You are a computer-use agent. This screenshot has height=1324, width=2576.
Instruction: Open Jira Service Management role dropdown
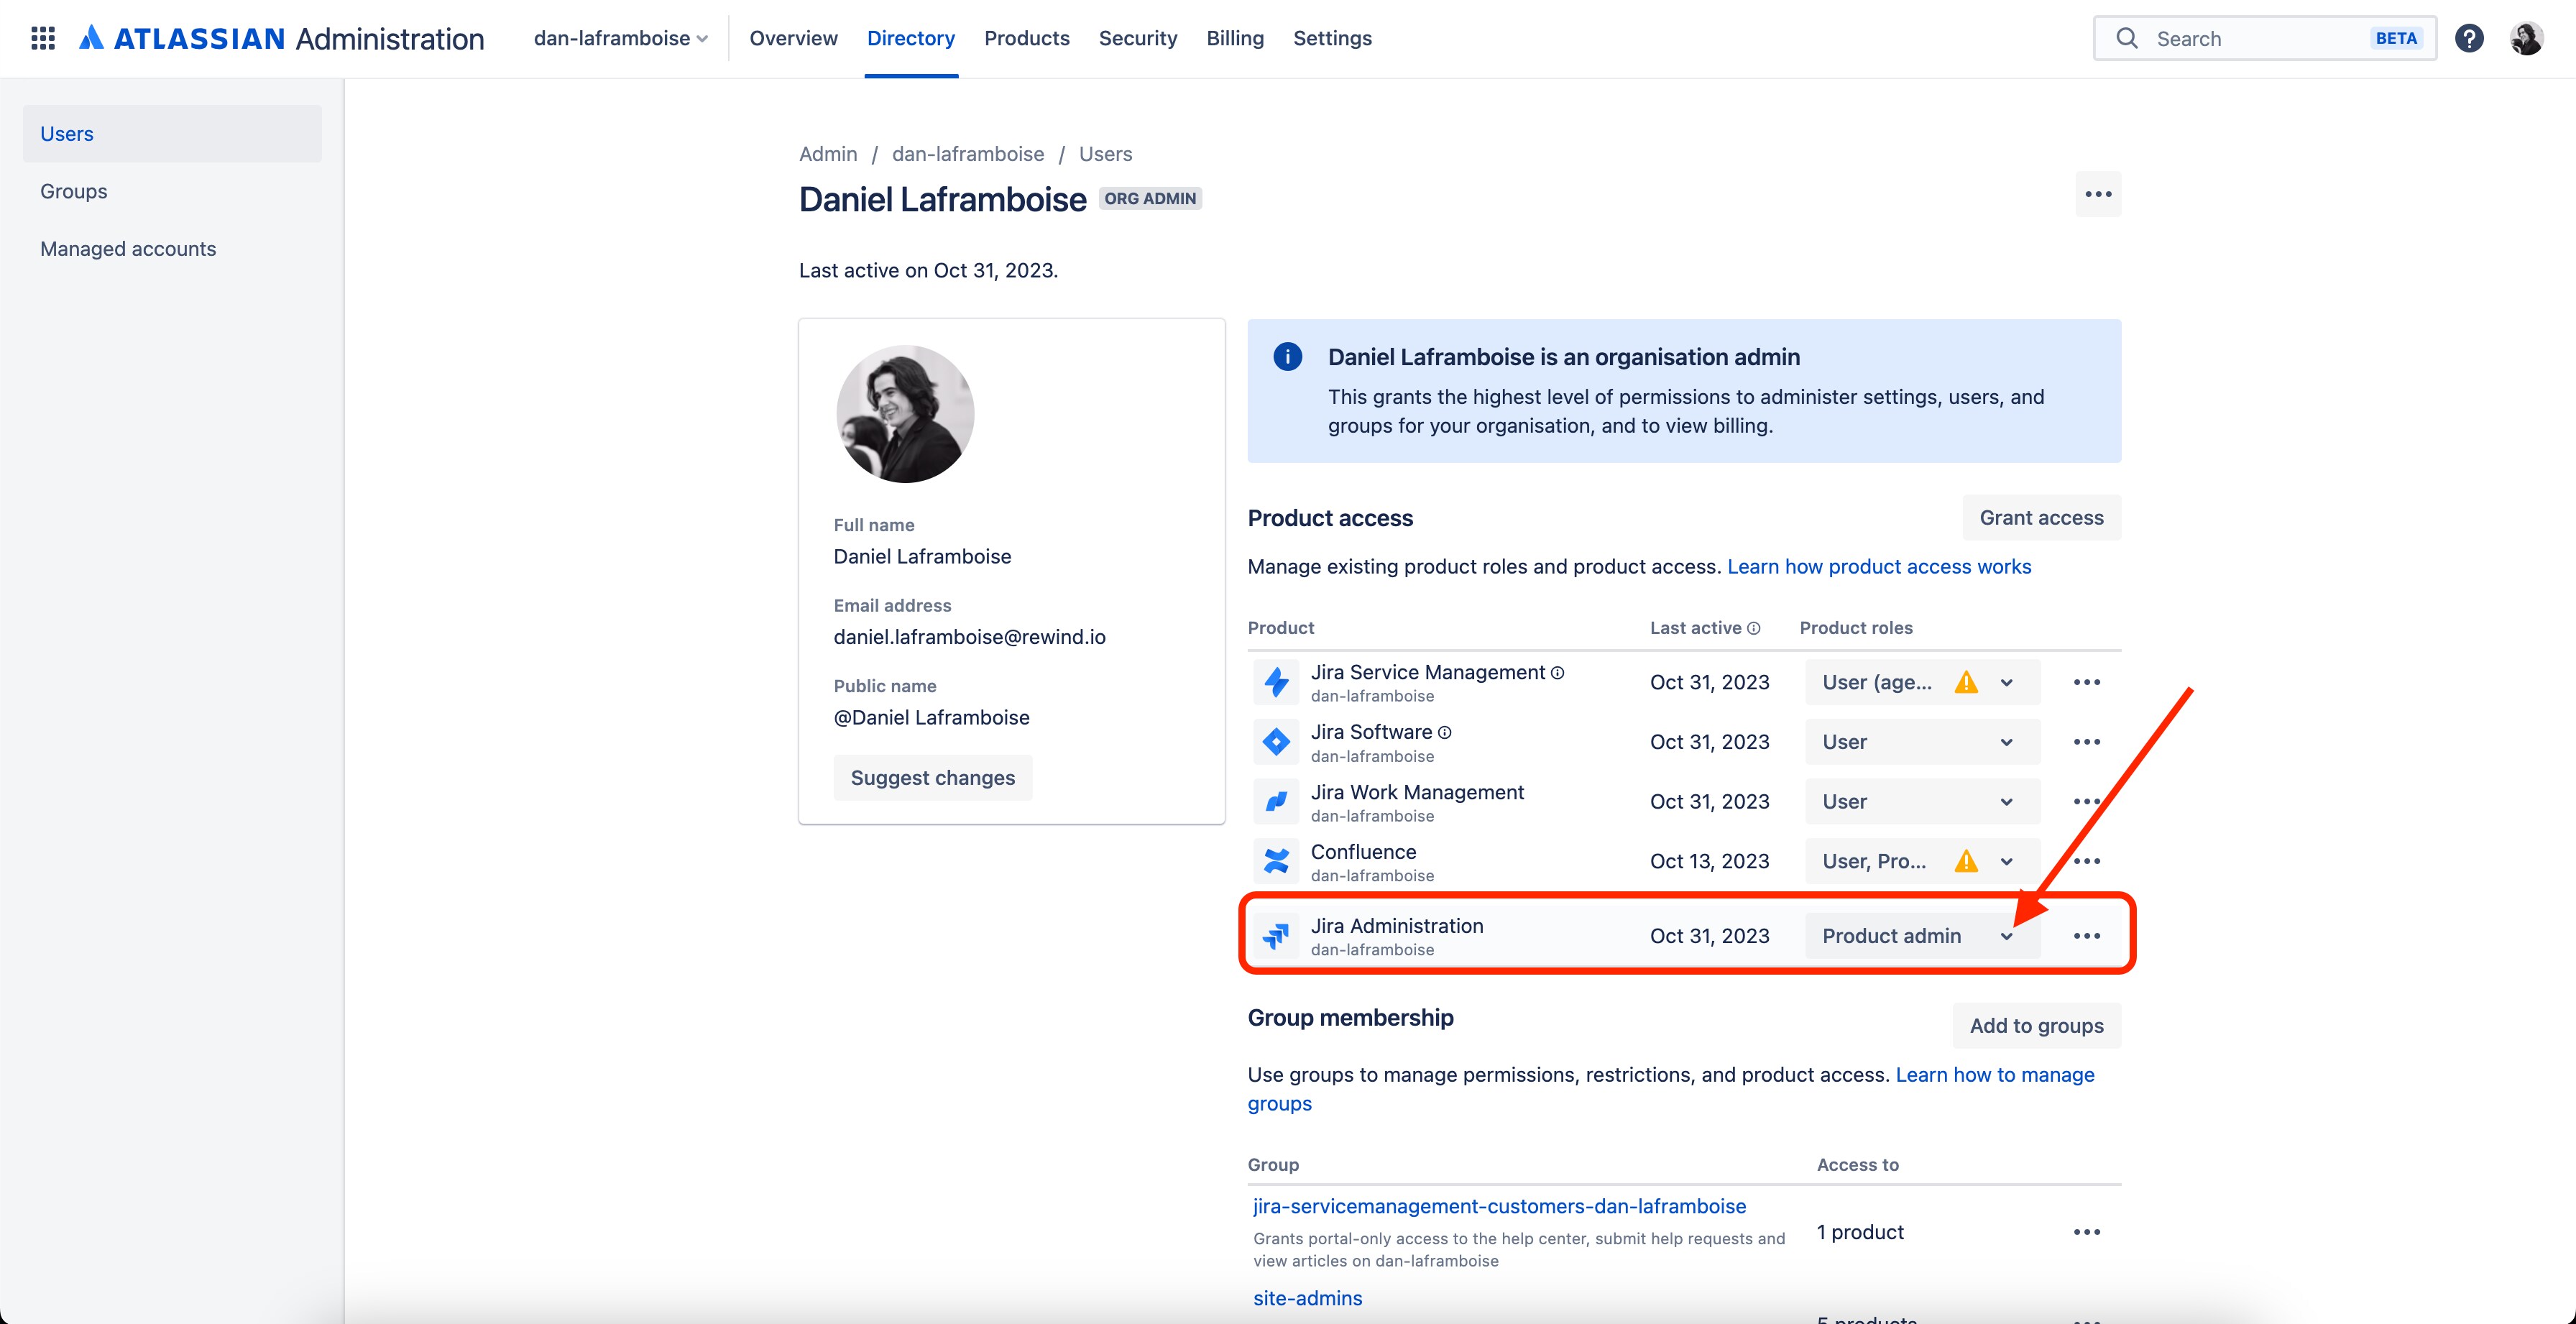point(1922,682)
